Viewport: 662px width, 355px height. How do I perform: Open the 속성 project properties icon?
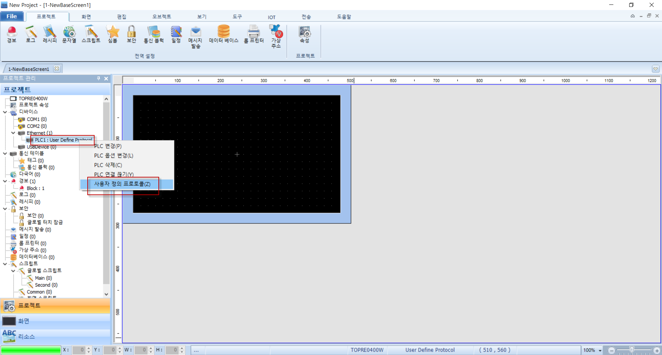coord(304,34)
